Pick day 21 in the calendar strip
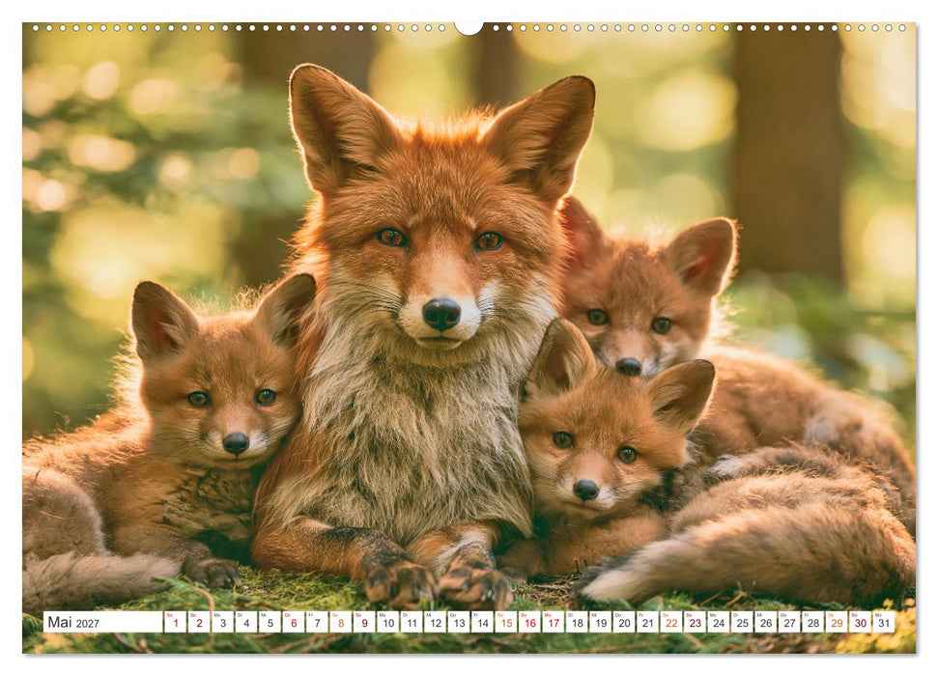Viewport: 938px width, 676px height. [648, 622]
